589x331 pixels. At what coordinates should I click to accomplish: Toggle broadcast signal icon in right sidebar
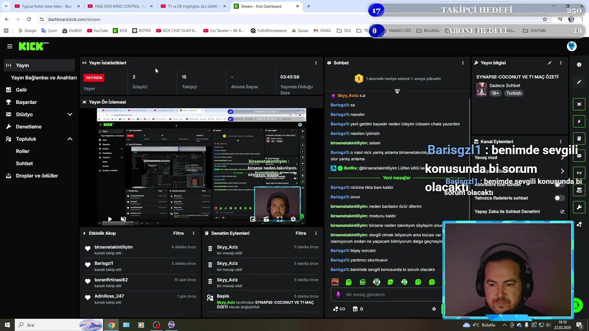point(579,173)
